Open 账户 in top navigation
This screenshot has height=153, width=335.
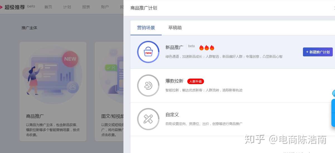point(105,7)
